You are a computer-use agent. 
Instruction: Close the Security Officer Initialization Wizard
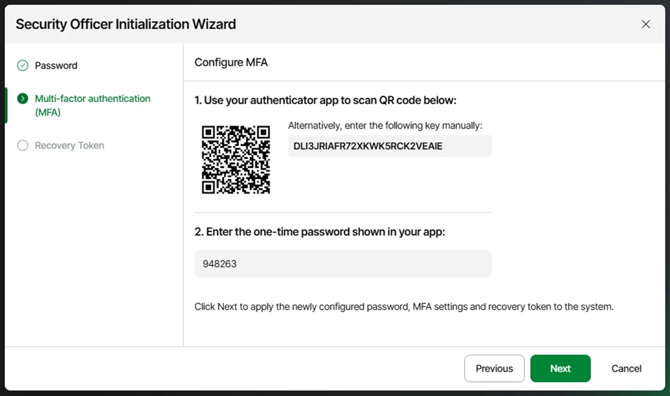point(646,24)
